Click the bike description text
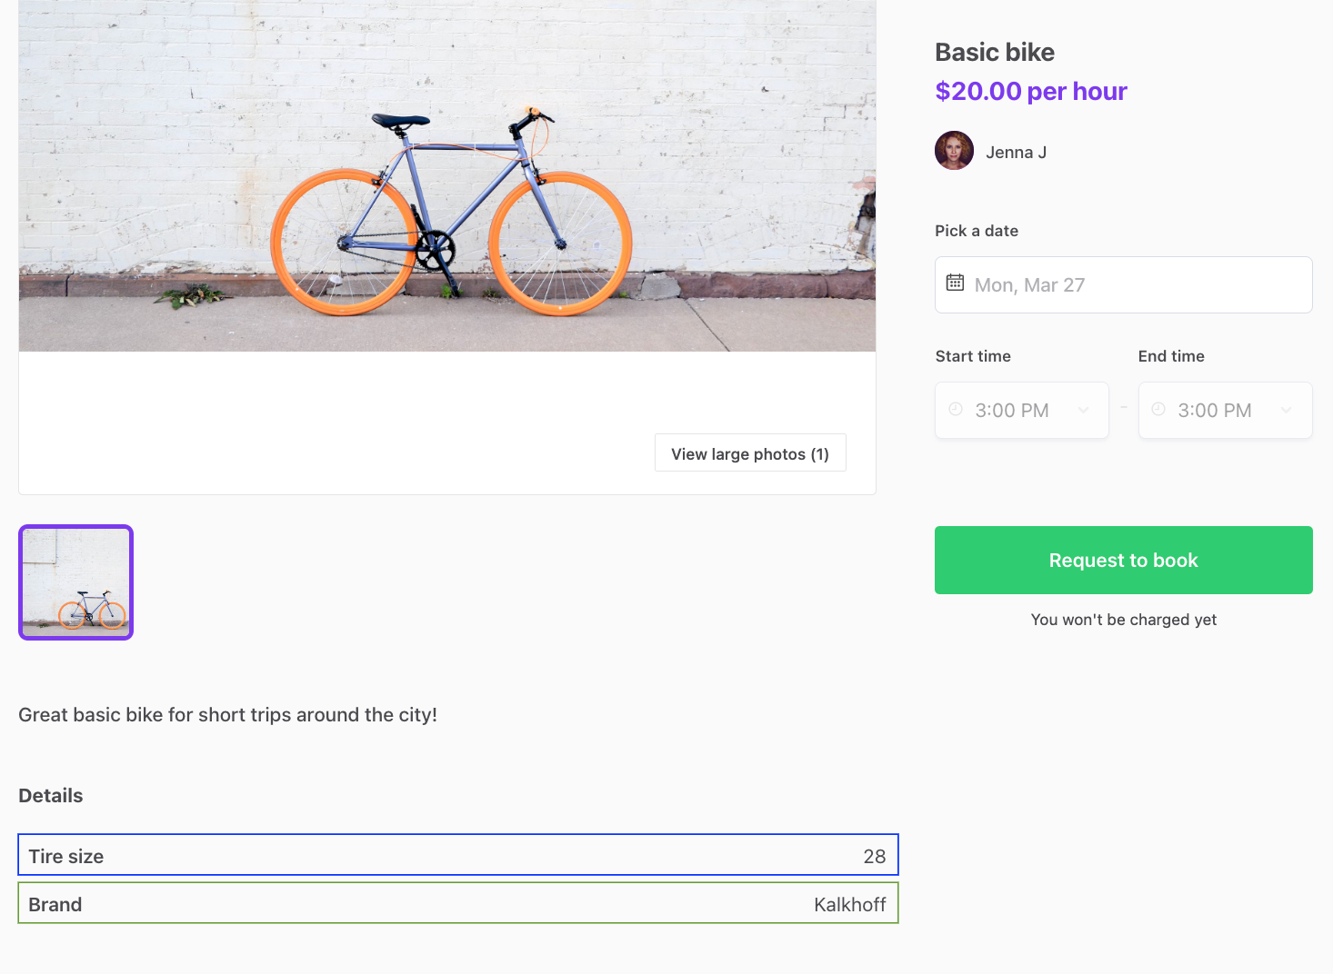Viewport: 1333px width, 974px height. [x=227, y=715]
